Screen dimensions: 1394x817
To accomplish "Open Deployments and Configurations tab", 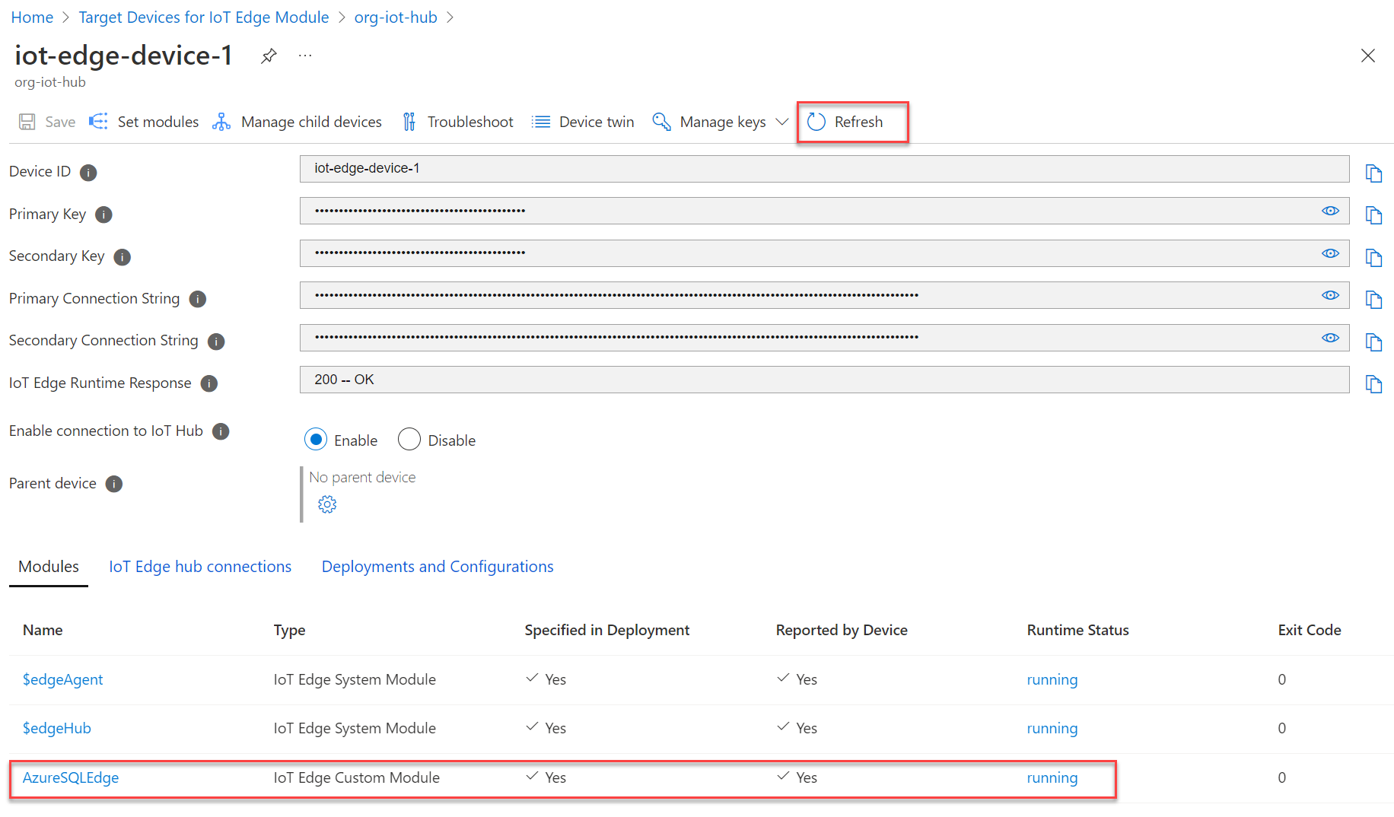I will click(x=438, y=567).
